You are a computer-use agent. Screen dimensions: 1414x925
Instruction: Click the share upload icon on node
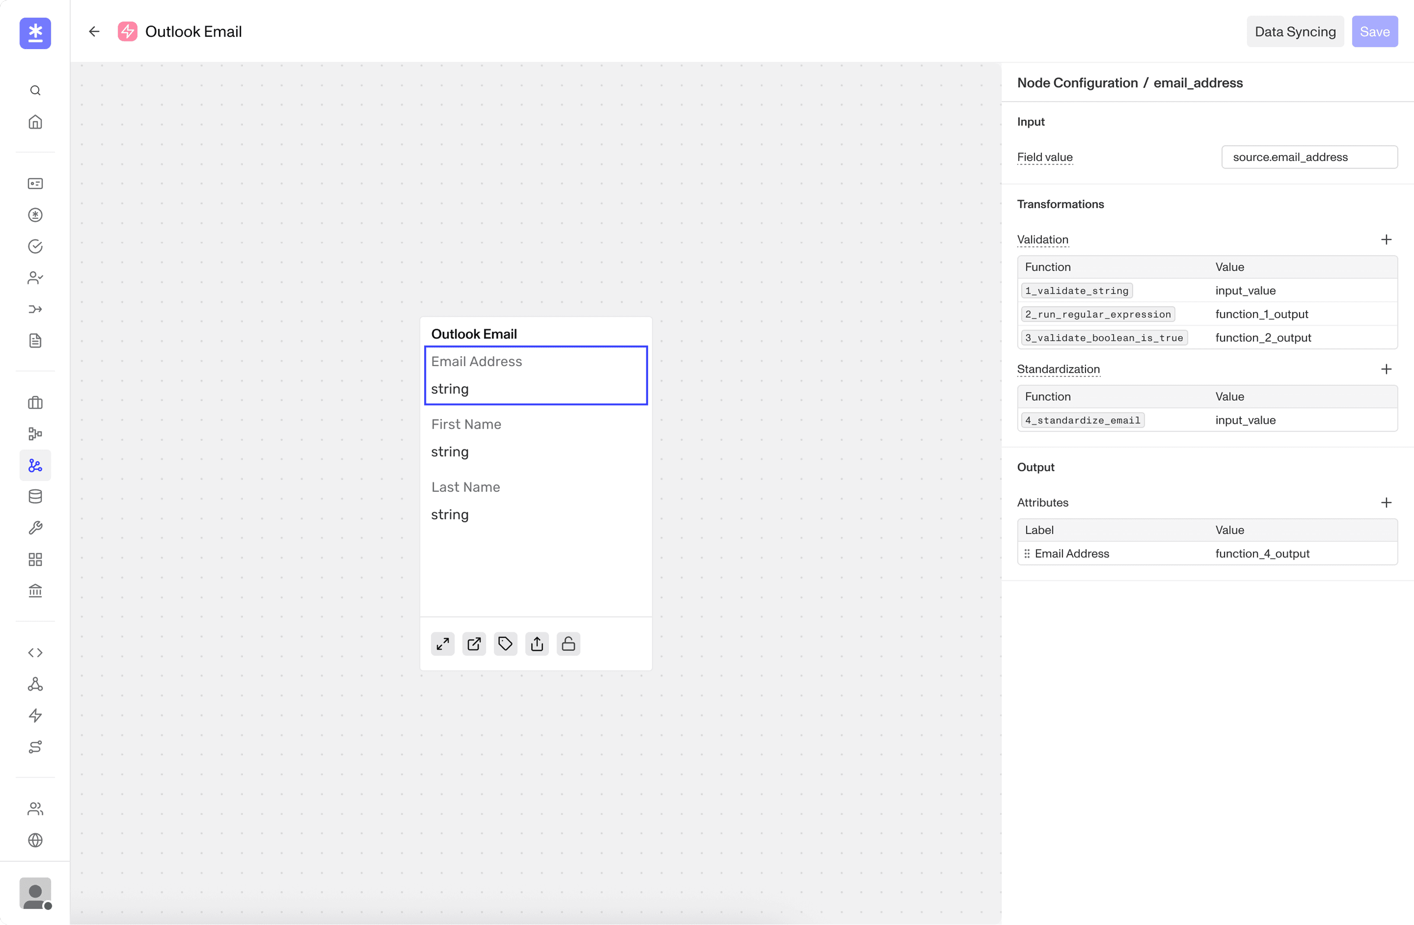pos(537,643)
